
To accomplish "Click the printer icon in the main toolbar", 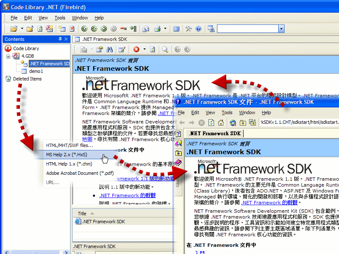I will 157,29.
